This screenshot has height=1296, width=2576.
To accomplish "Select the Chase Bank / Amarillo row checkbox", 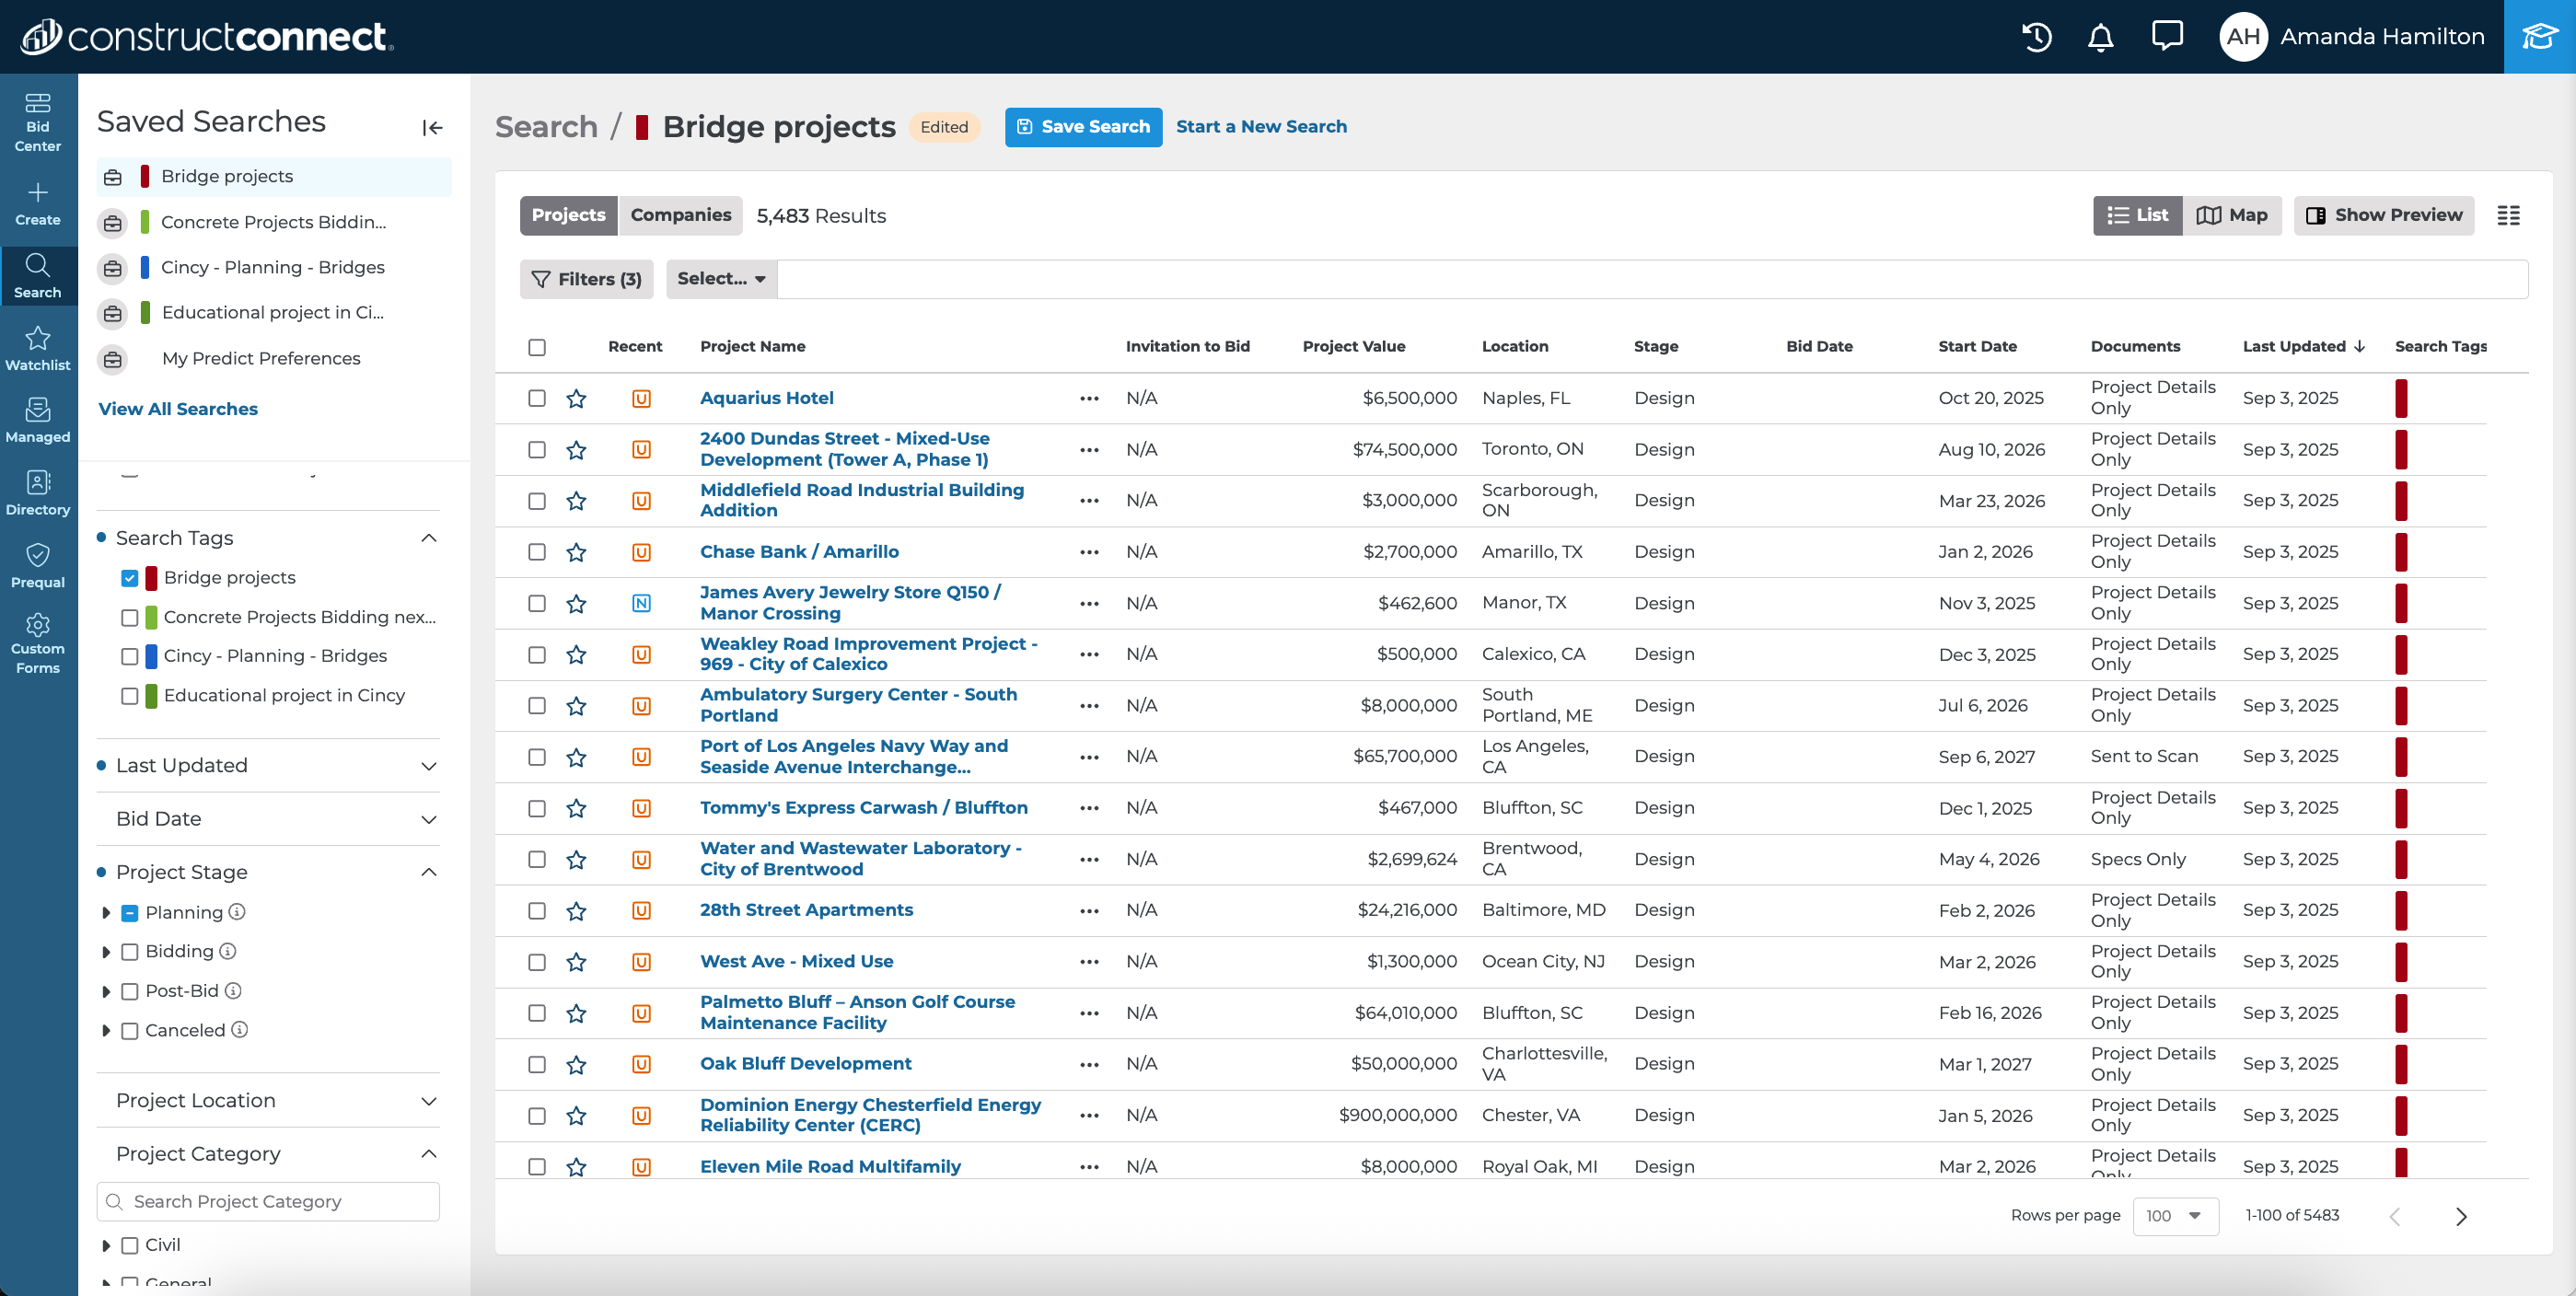I will coord(537,552).
